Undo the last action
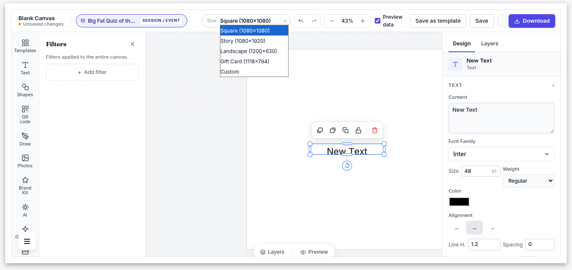572x270 pixels. [x=301, y=21]
